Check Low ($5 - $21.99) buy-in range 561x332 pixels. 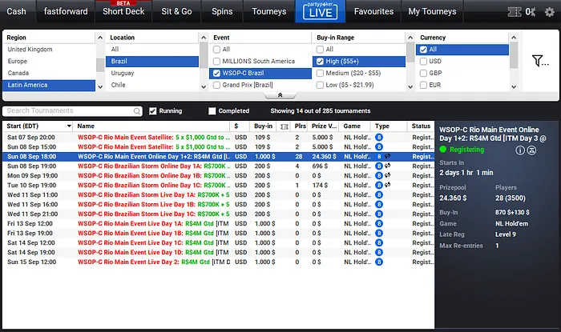pyautogui.click(x=320, y=85)
